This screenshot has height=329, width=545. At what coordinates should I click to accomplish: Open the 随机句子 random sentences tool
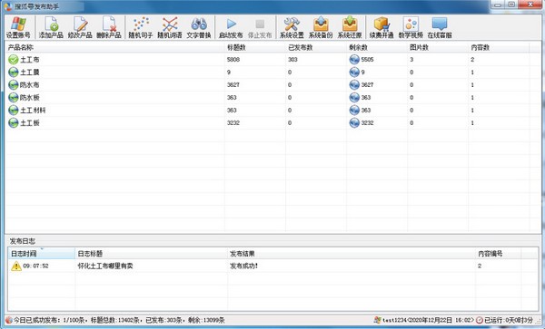coord(141,27)
